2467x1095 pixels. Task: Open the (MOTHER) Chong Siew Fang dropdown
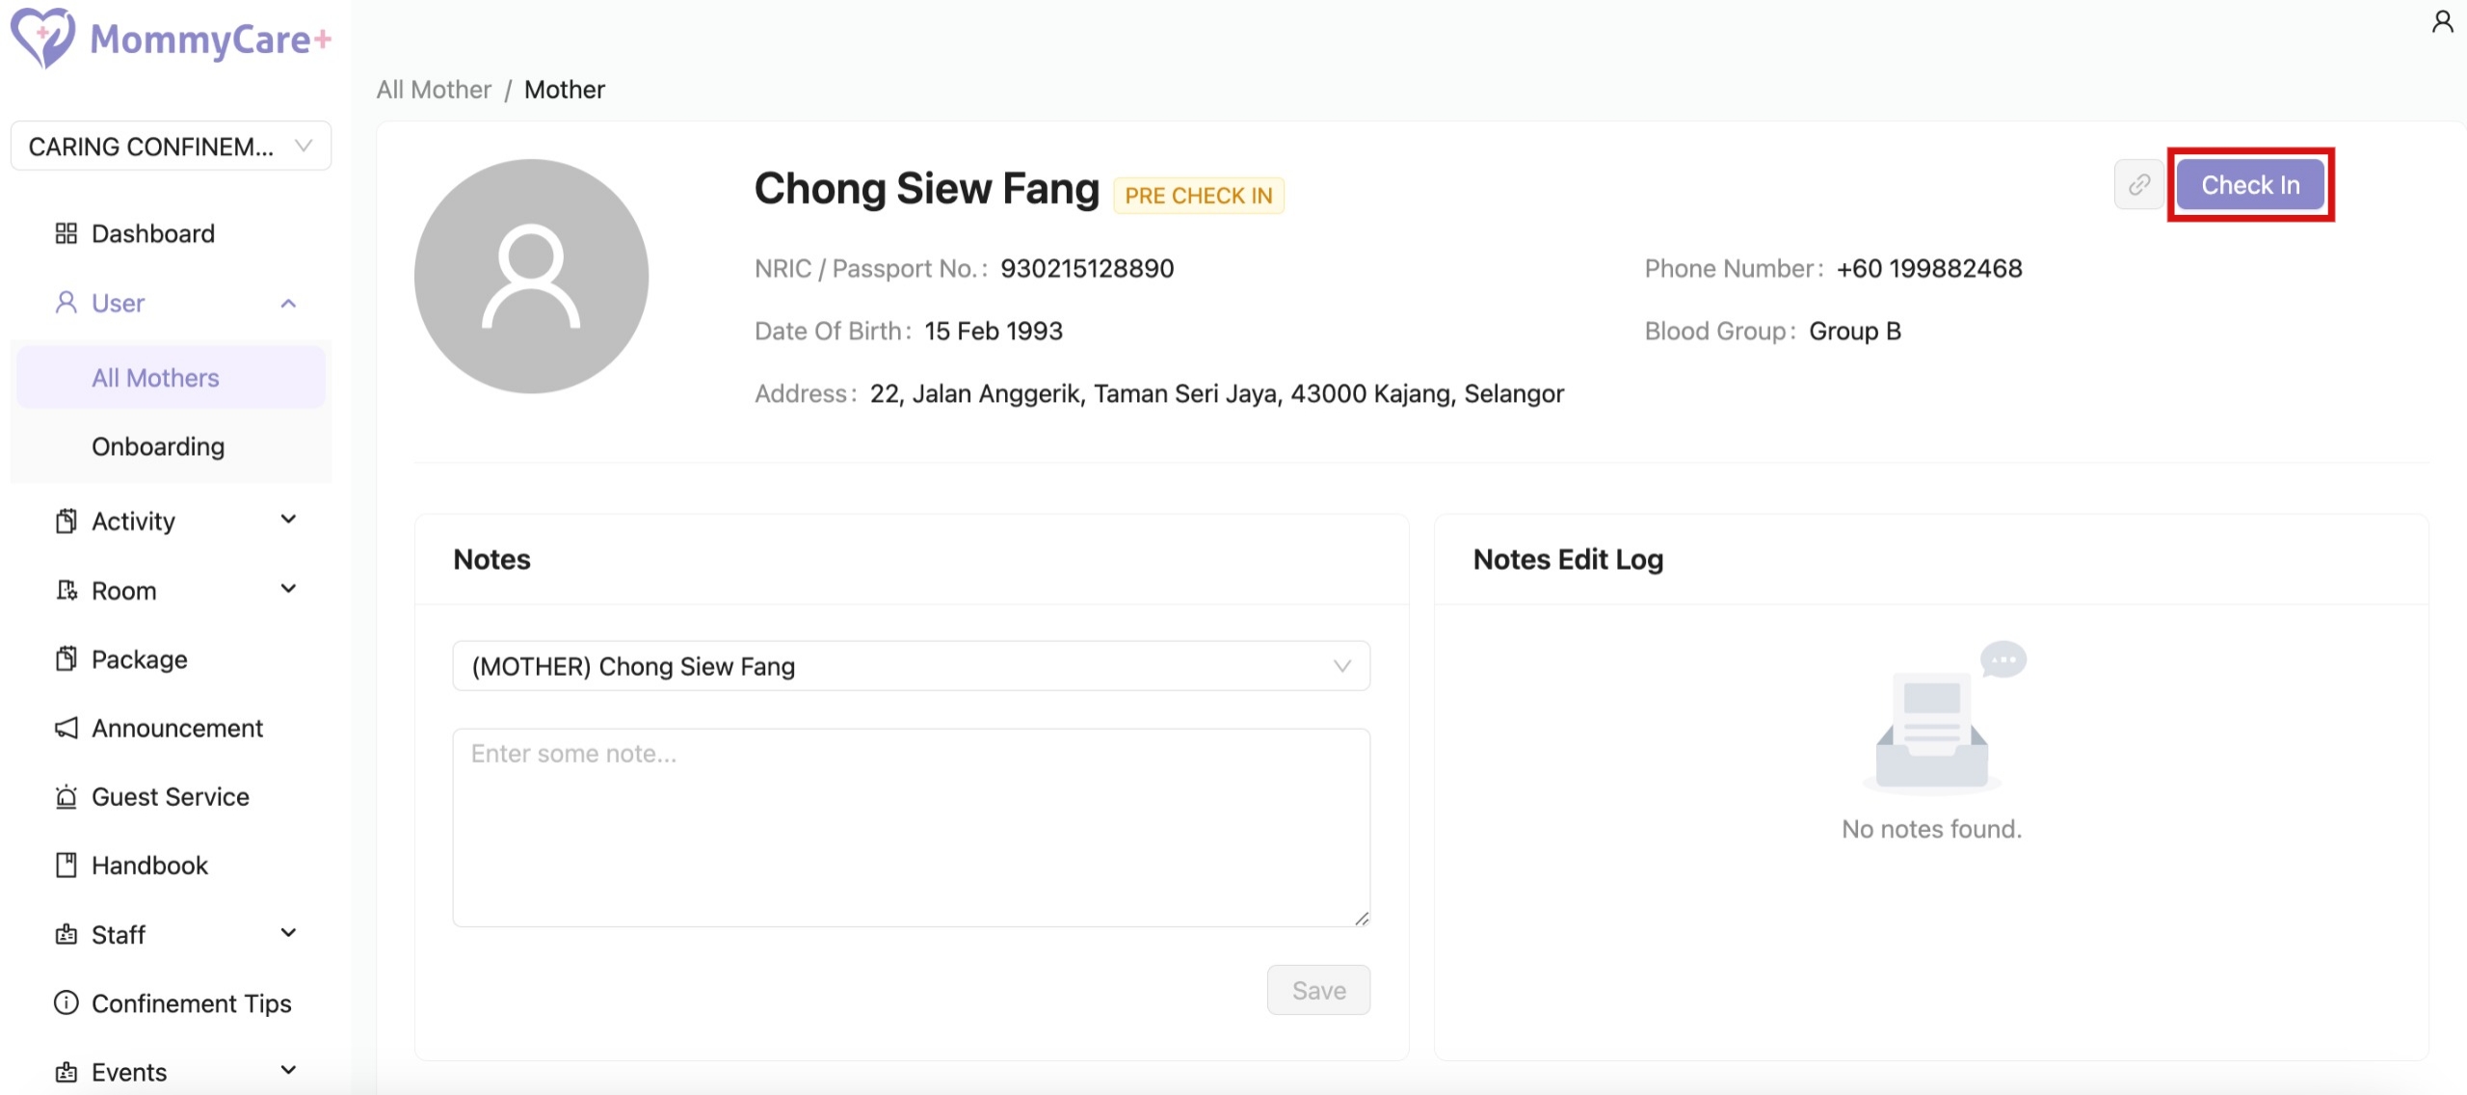pos(911,666)
